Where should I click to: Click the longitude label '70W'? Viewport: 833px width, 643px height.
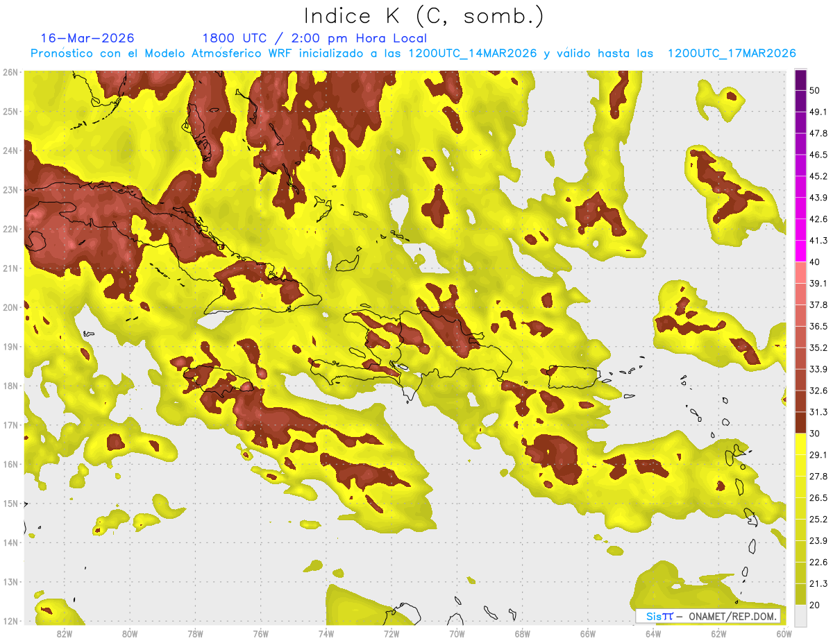tap(457, 634)
